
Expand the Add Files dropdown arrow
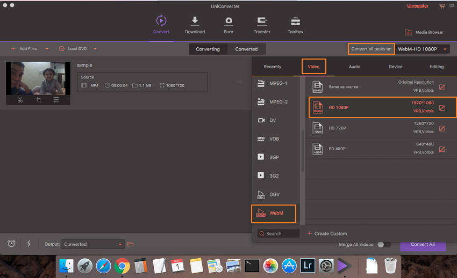[47, 49]
